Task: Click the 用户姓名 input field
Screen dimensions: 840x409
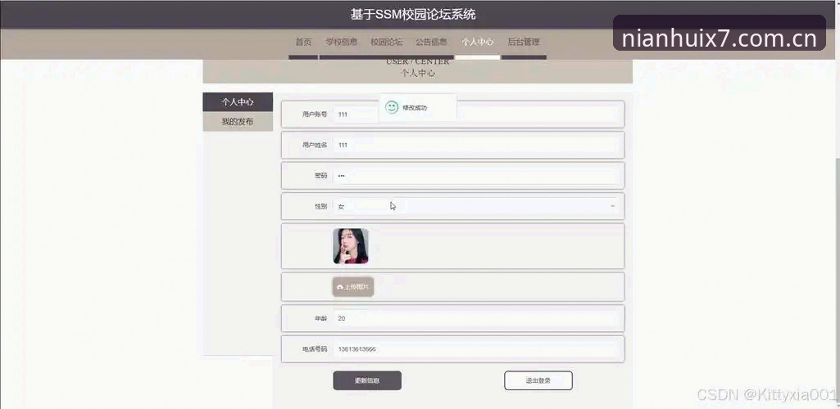Action: [x=475, y=145]
